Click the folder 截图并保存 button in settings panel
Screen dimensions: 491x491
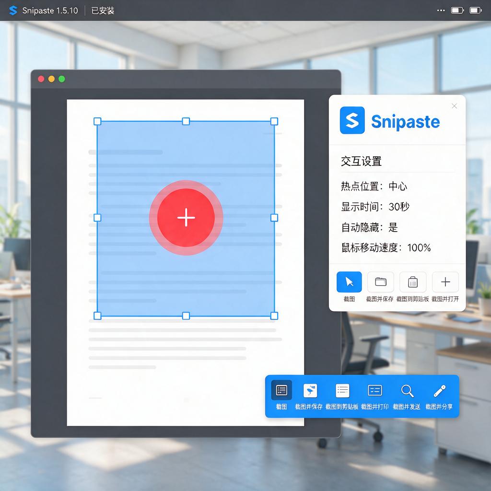click(380, 282)
